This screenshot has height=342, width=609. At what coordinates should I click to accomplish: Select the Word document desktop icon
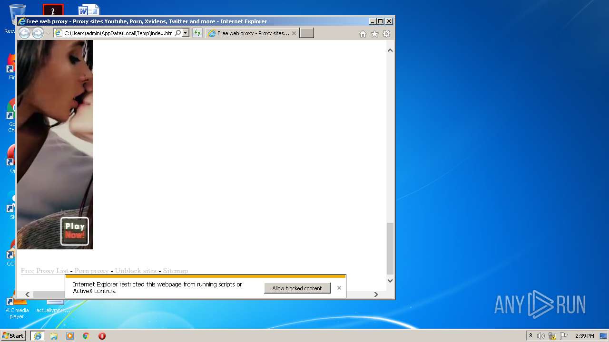tap(89, 10)
